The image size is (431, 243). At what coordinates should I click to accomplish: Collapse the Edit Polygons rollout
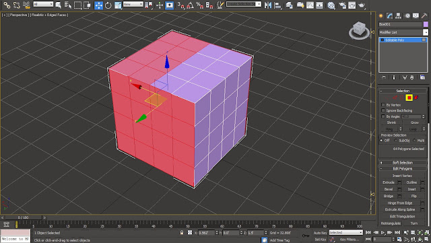coord(403,168)
